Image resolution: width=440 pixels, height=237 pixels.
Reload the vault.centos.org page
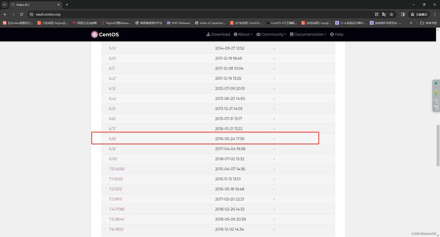(21, 14)
